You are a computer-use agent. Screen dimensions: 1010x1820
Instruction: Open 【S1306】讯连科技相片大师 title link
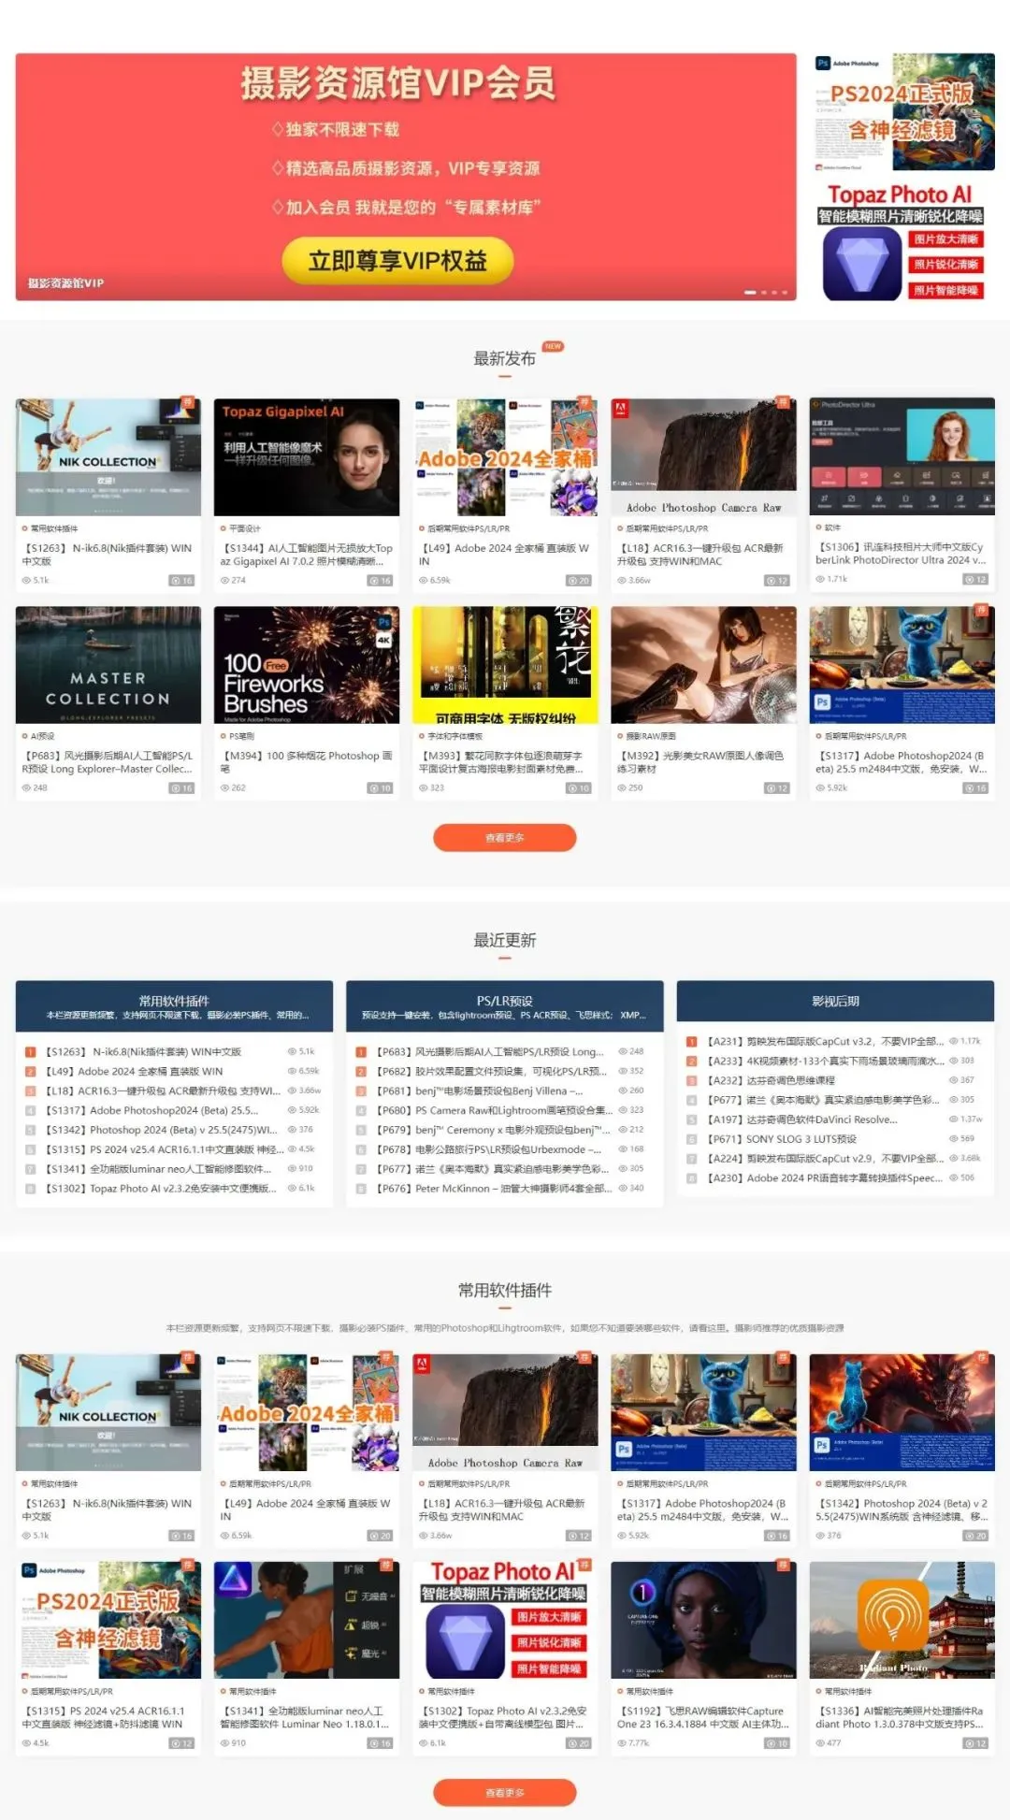902,554
